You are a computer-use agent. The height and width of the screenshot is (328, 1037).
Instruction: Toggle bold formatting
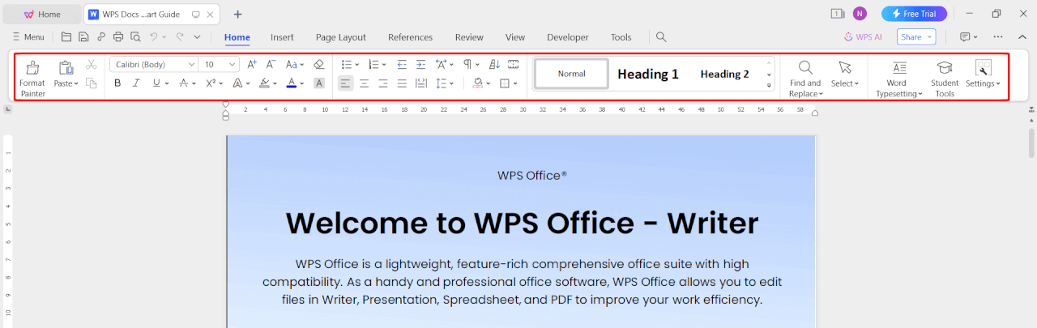pyautogui.click(x=117, y=83)
